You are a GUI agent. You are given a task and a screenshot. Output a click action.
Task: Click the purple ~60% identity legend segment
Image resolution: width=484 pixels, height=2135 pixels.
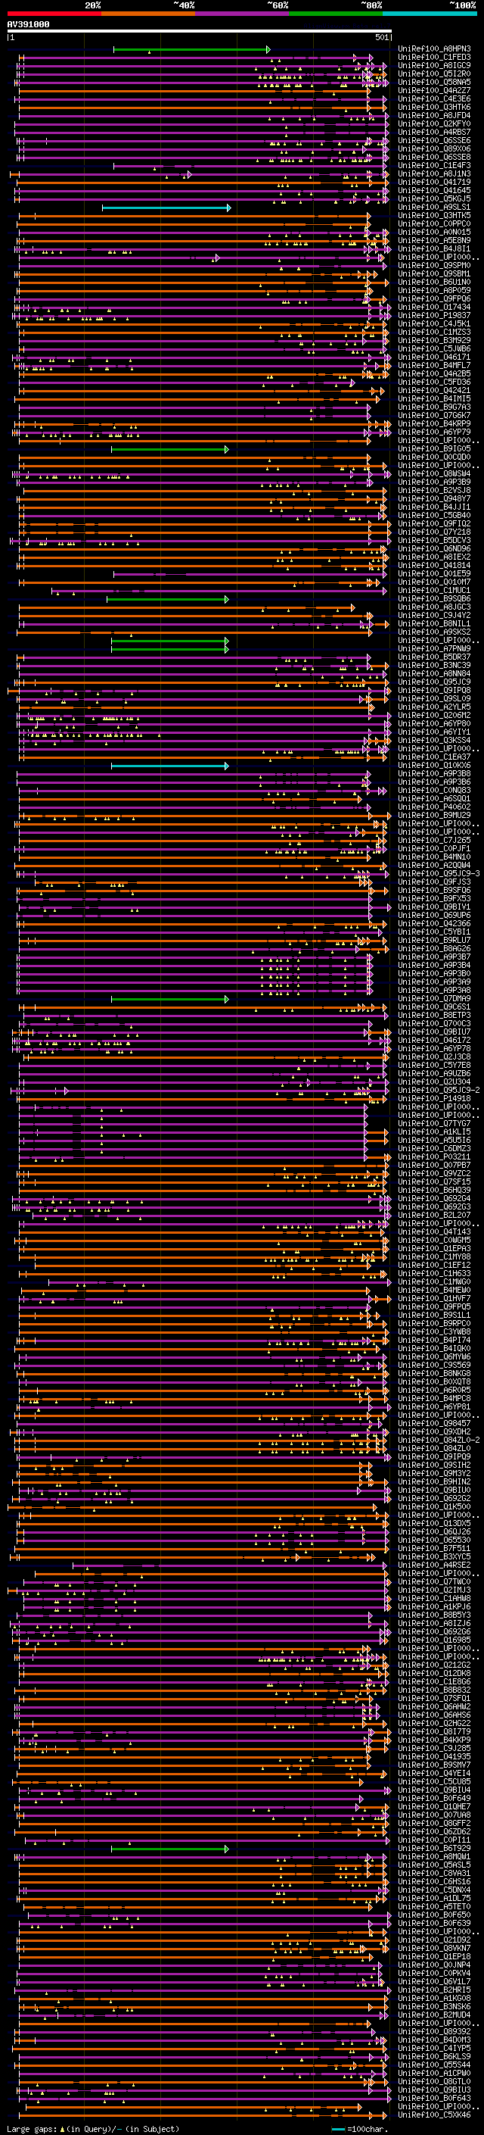[243, 14]
